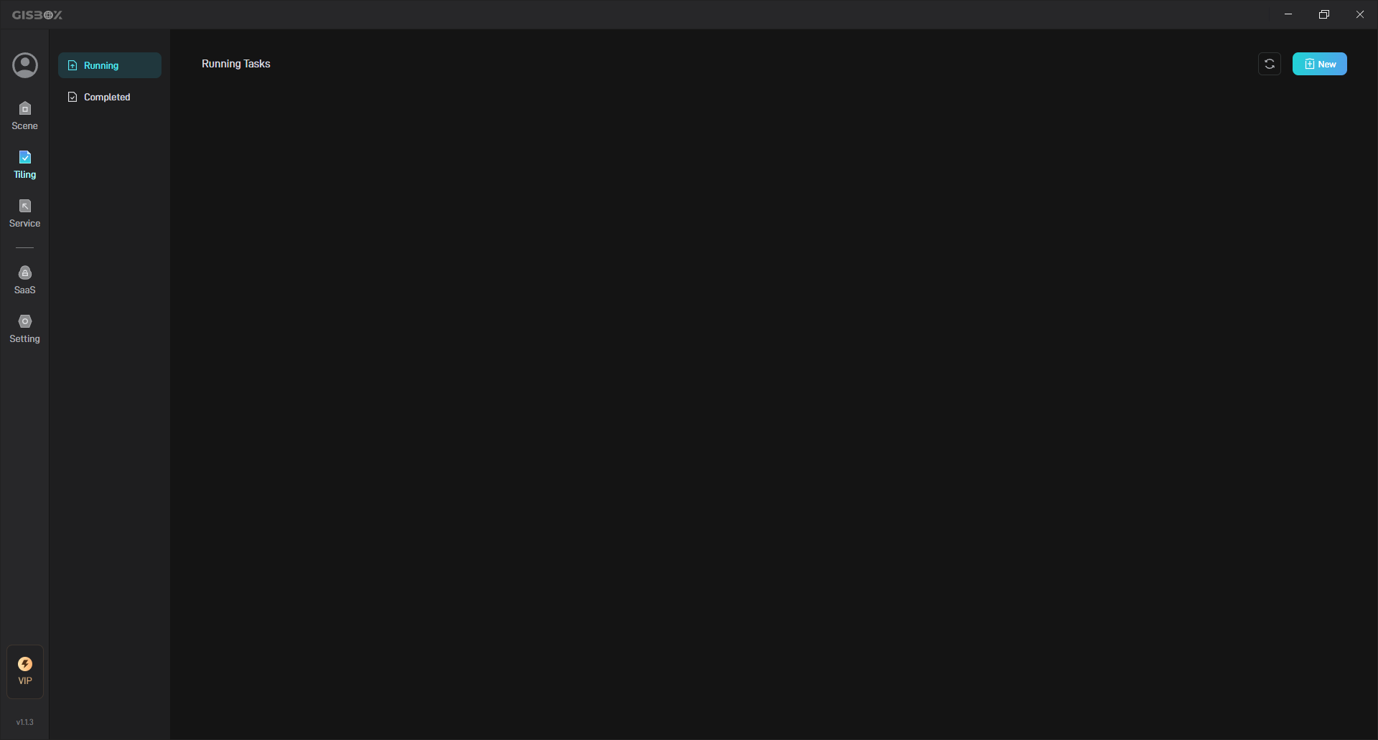Restore down the GISBOX window
The height and width of the screenshot is (740, 1378).
(x=1324, y=14)
